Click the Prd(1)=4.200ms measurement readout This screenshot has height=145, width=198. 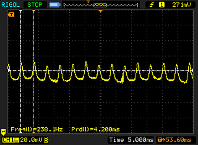point(96,129)
